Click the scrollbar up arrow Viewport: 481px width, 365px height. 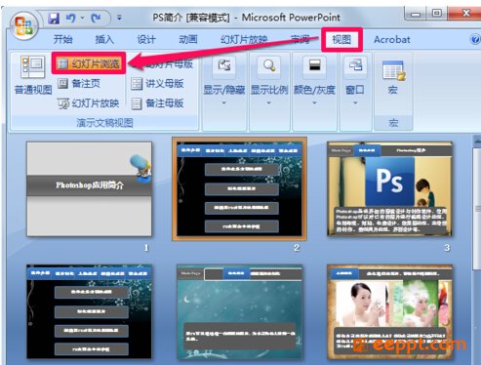click(x=477, y=141)
